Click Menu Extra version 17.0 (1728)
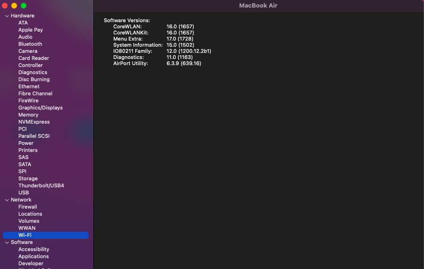The width and height of the screenshot is (424, 269). coord(180,39)
